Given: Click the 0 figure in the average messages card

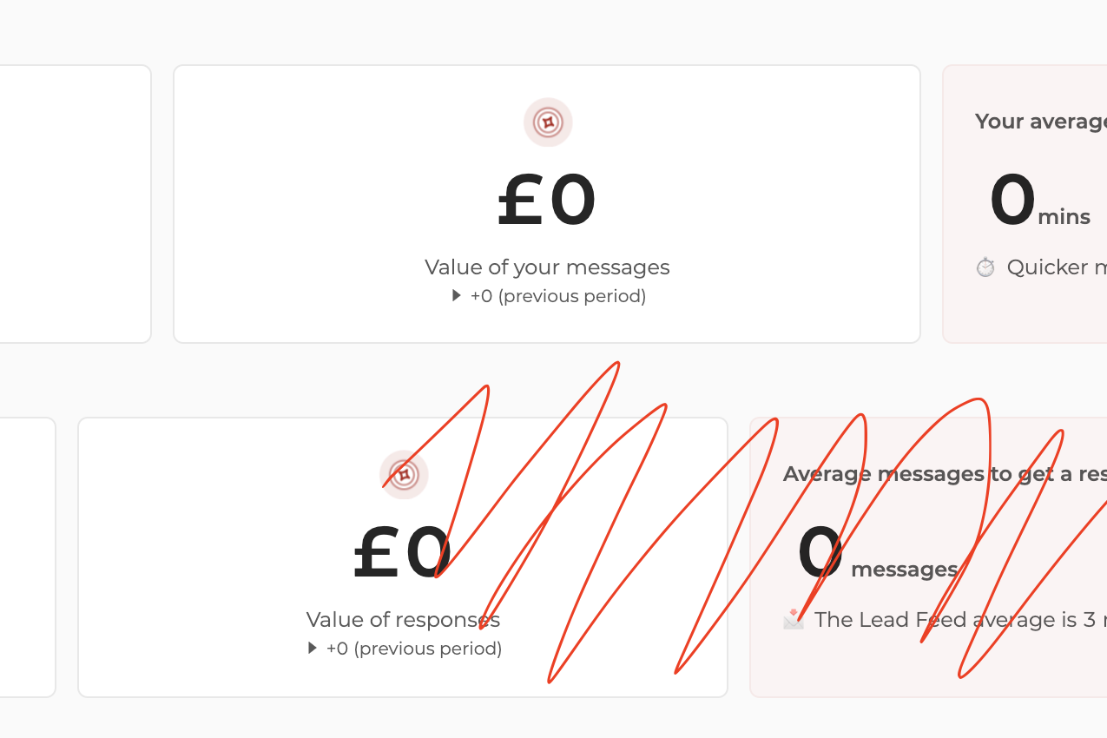Looking at the screenshot, I should [x=820, y=553].
